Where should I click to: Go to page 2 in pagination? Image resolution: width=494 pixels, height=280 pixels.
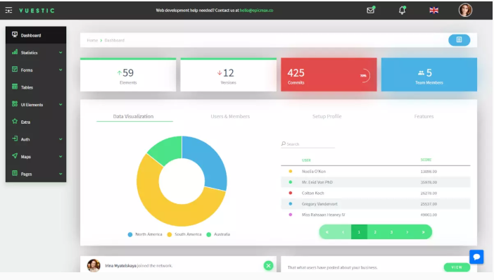(375, 232)
